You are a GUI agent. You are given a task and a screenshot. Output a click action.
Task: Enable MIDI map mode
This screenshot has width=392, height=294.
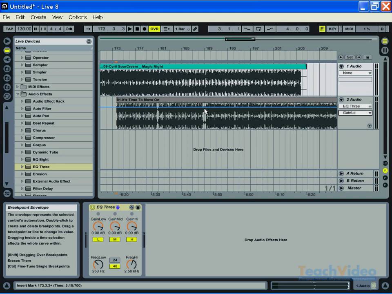pos(349,29)
